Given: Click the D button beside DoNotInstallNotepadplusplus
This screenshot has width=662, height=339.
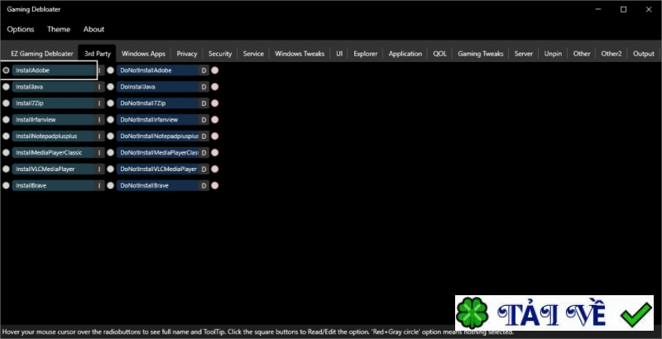Looking at the screenshot, I should coord(204,136).
